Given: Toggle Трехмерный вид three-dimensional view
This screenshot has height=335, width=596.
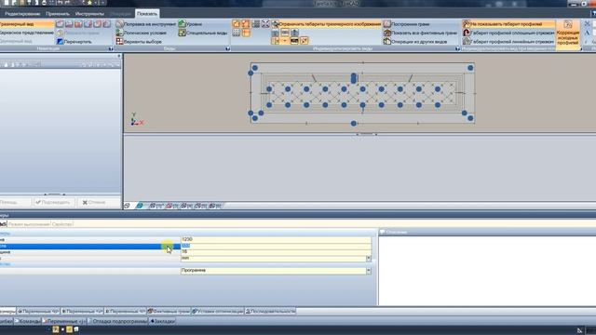Looking at the screenshot, I should [x=27, y=24].
